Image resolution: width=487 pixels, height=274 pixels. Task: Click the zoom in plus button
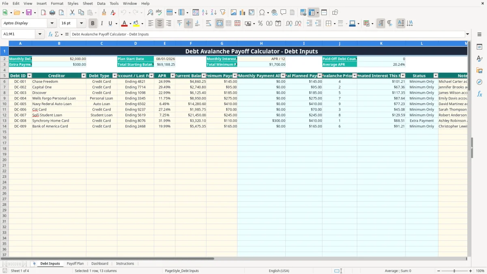tap(471, 271)
